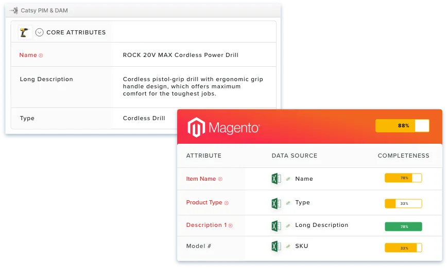Click the 88% overall Magento completeness bar

click(402, 126)
